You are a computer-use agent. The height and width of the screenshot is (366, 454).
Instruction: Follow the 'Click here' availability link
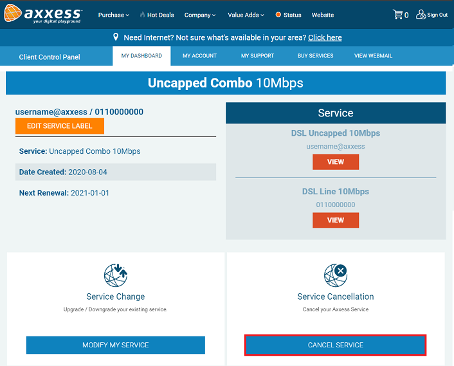click(x=325, y=38)
